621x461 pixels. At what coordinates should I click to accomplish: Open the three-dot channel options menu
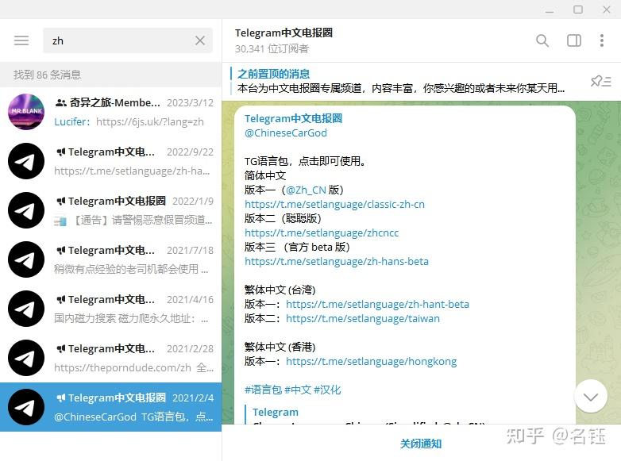pos(602,40)
